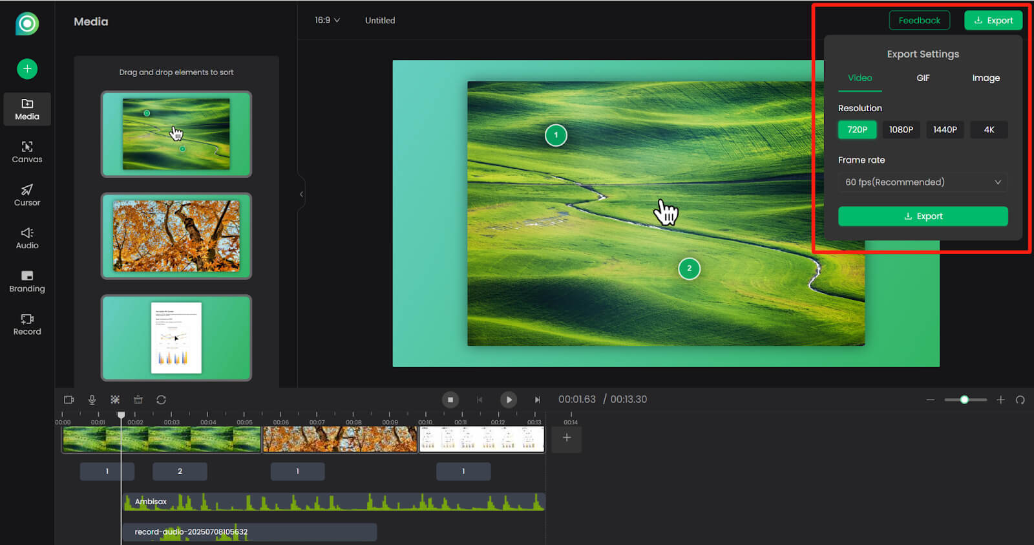The height and width of the screenshot is (545, 1034).
Task: Jump to previous clip button
Action: pos(480,400)
